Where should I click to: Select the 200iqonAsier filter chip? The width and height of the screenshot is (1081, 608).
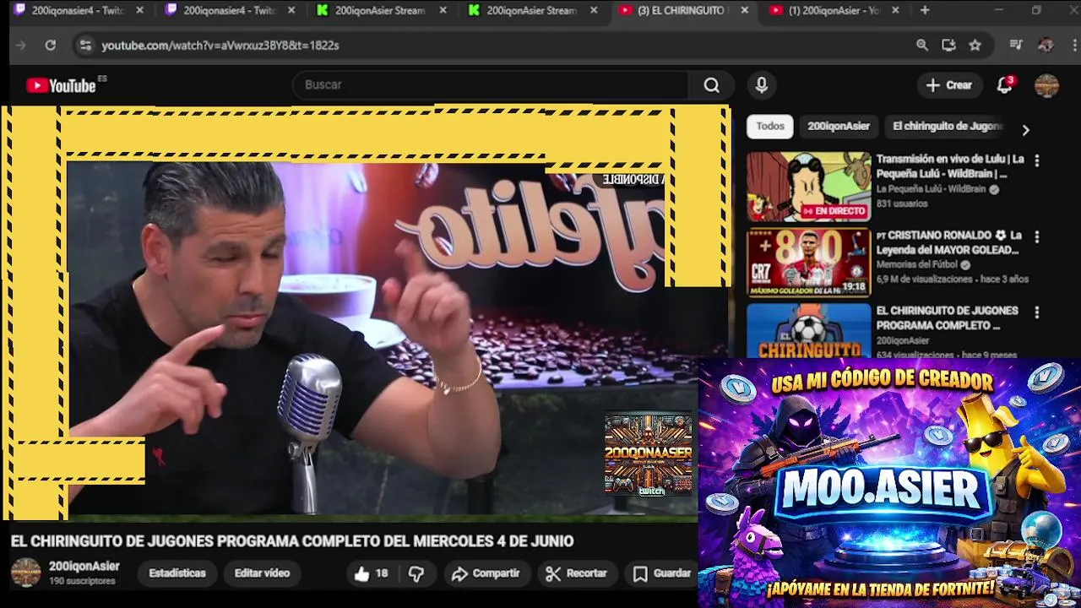[839, 126]
